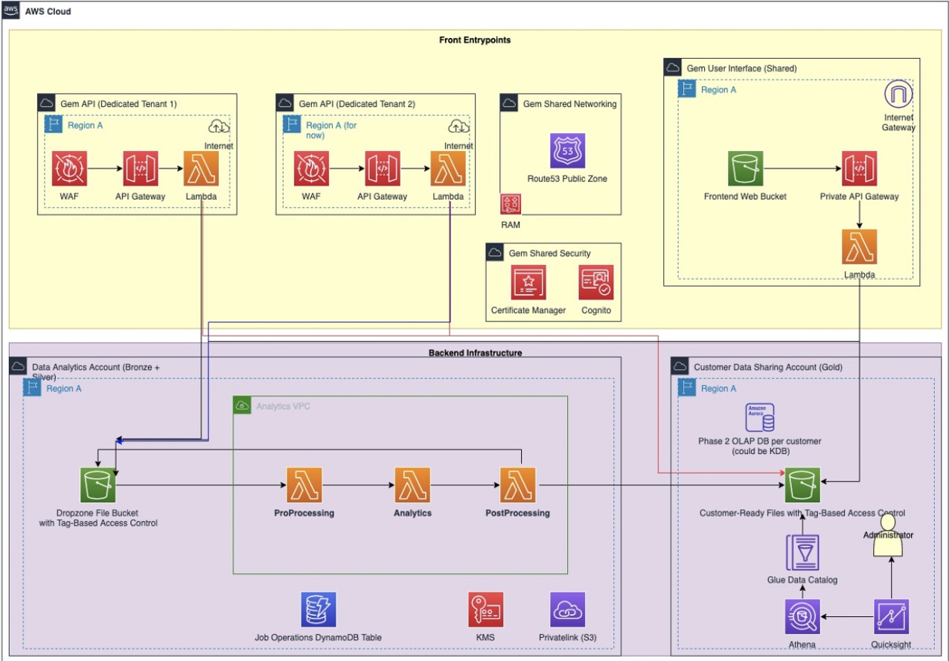Select the Route53 Public Zone icon
The image size is (949, 661).
tap(568, 151)
